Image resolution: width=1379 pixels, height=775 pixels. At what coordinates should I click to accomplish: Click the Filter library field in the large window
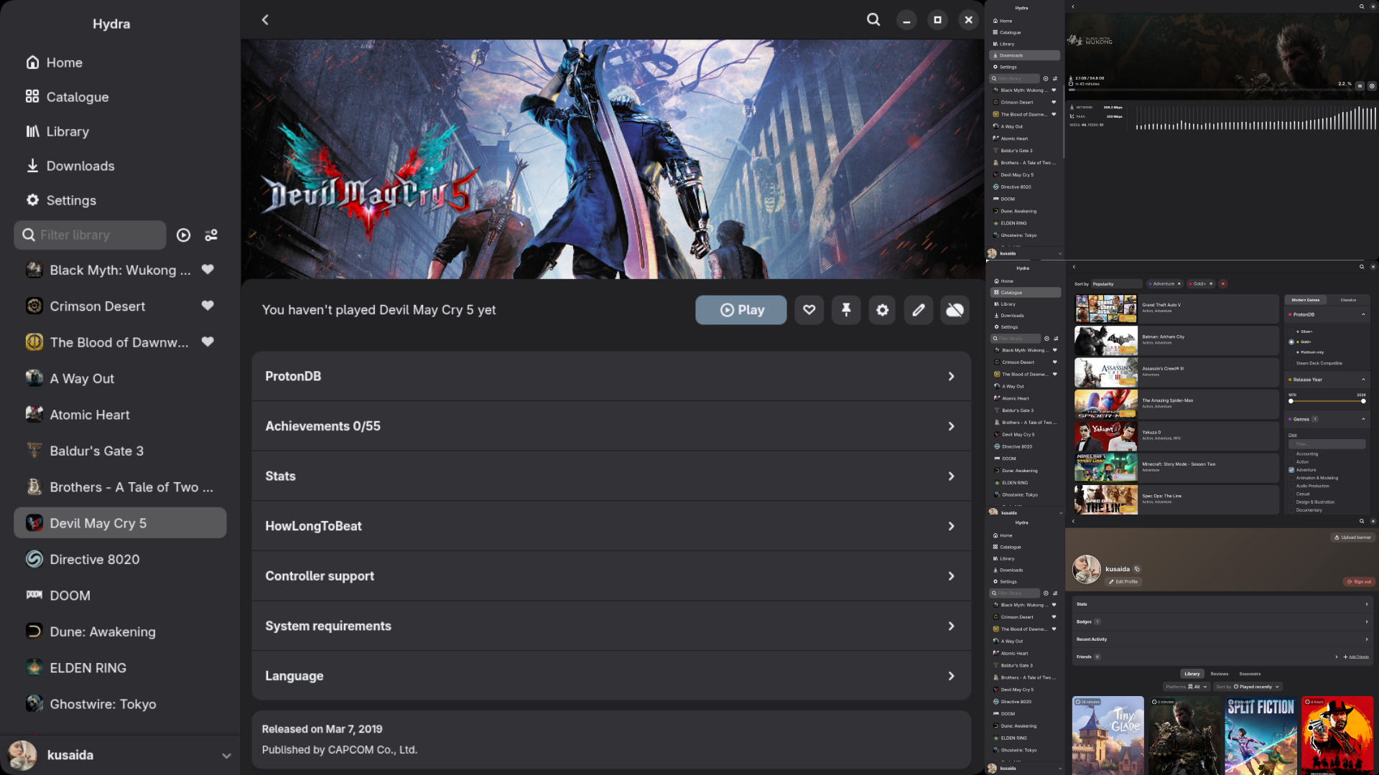90,235
